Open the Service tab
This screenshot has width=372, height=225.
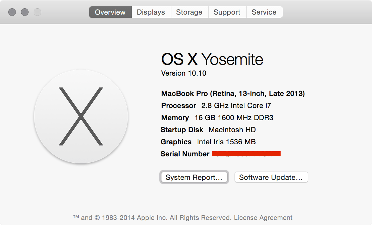click(264, 12)
